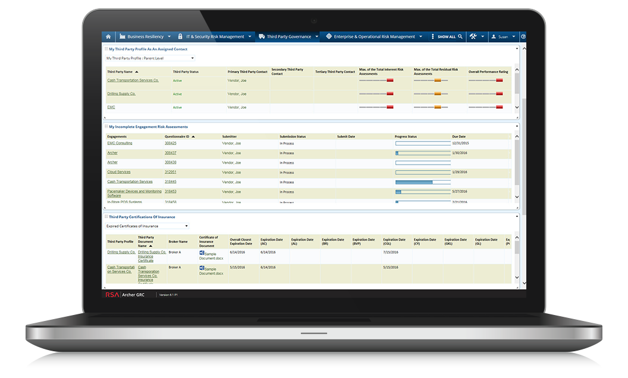Image resolution: width=628 pixels, height=378 pixels.
Task: Click the Enterprise & Operational Risk target icon
Action: tap(329, 36)
